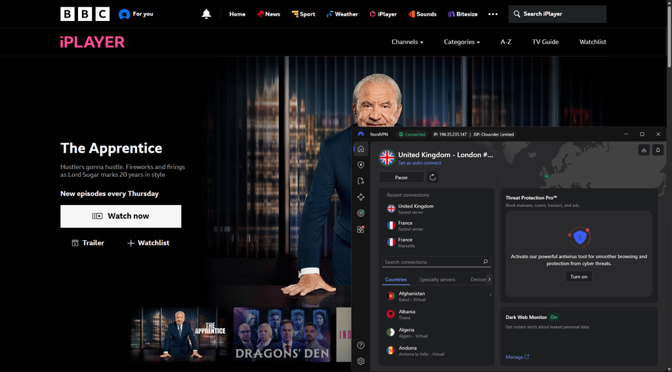Play The Apprentice Trailer
The height and width of the screenshot is (372, 672).
coord(88,243)
